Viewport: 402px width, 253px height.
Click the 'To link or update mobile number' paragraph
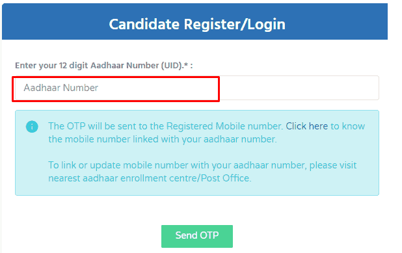(x=202, y=172)
